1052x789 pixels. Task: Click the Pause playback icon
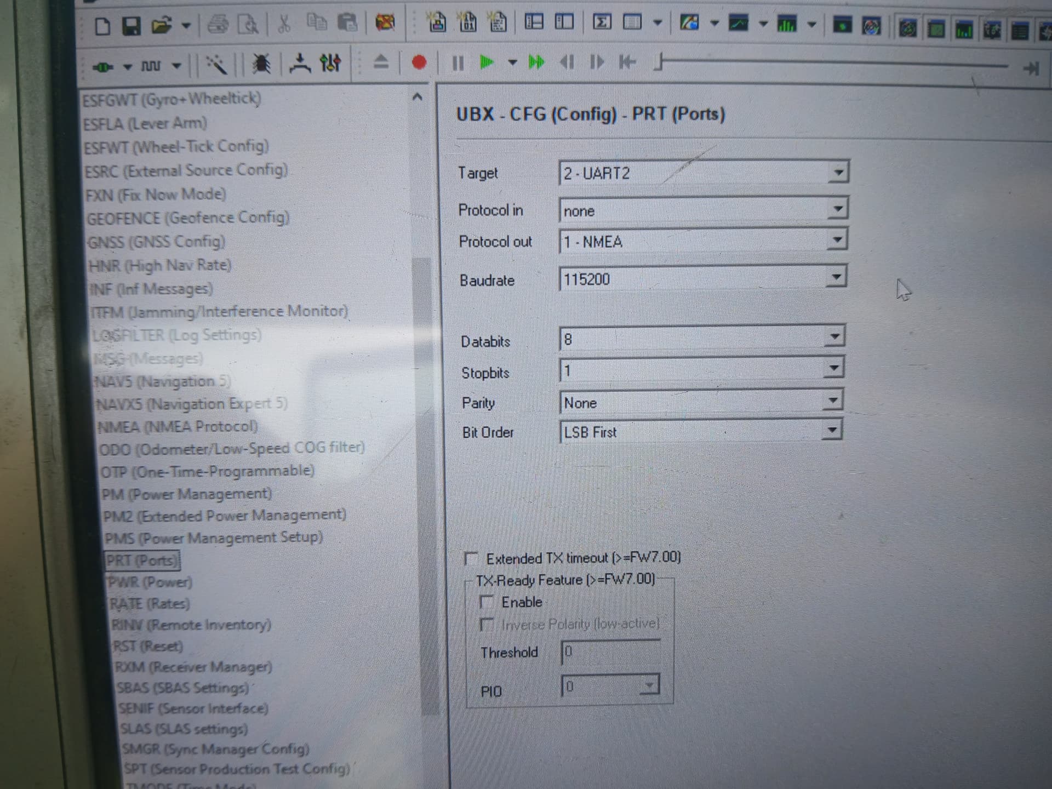pos(458,63)
